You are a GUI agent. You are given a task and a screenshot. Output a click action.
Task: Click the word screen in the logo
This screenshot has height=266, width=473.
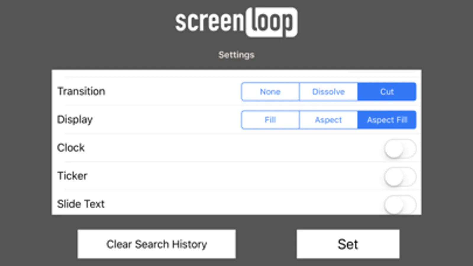(209, 22)
